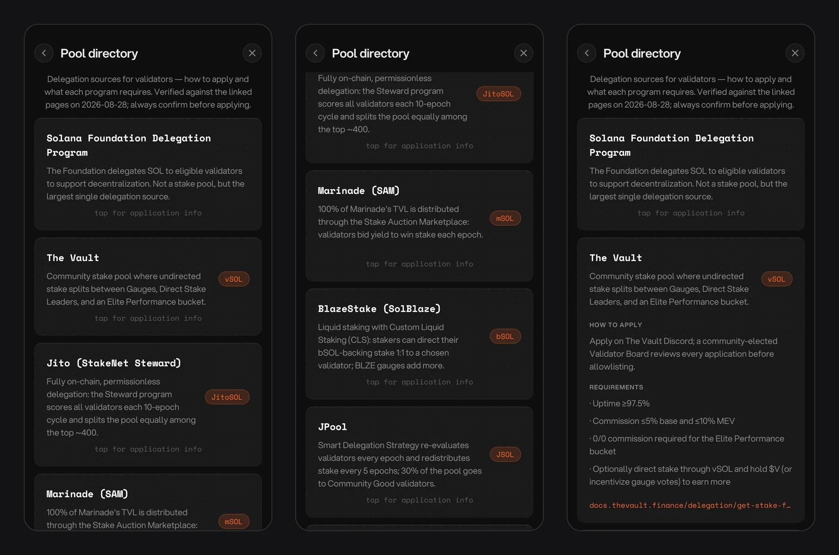This screenshot has width=839, height=555.
Task: Click the vSOL badge in the right panel
Action: (777, 279)
